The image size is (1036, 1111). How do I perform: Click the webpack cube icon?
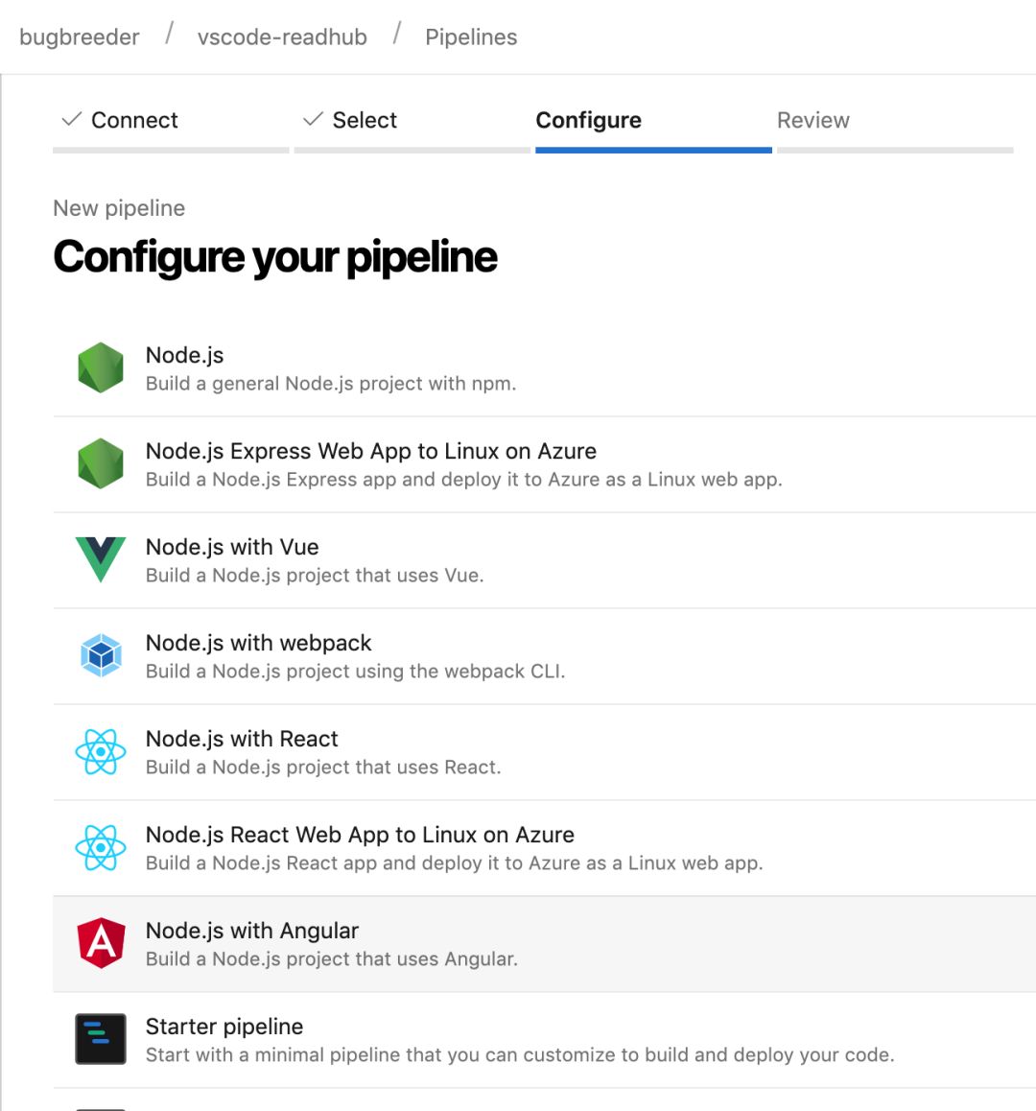[101, 656]
